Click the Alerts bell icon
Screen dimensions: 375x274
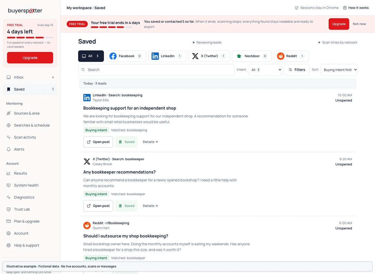(9, 149)
